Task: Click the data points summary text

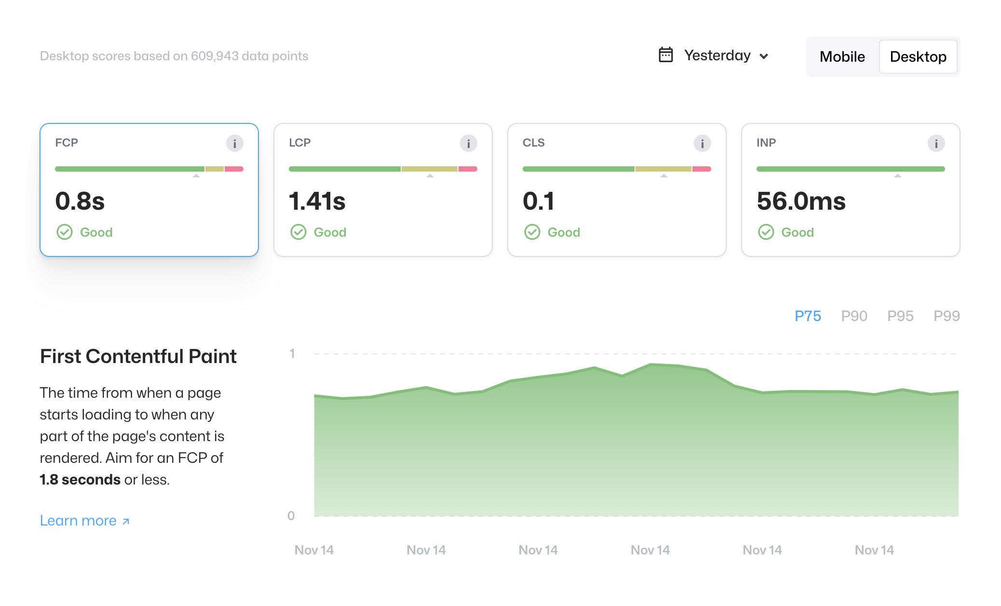Action: point(174,56)
